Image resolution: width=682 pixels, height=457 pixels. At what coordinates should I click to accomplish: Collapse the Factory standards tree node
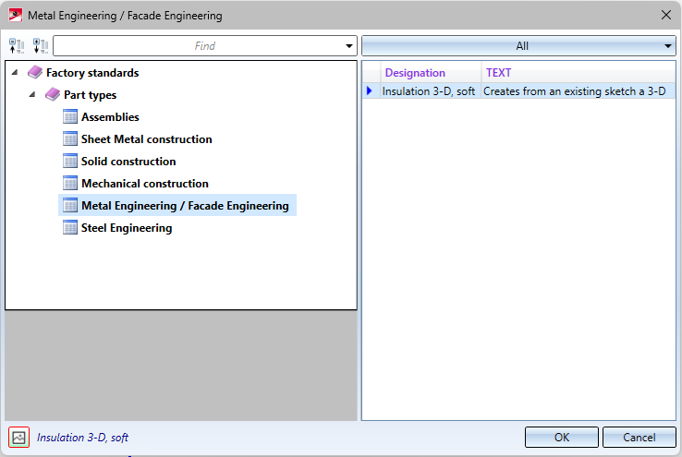click(15, 72)
